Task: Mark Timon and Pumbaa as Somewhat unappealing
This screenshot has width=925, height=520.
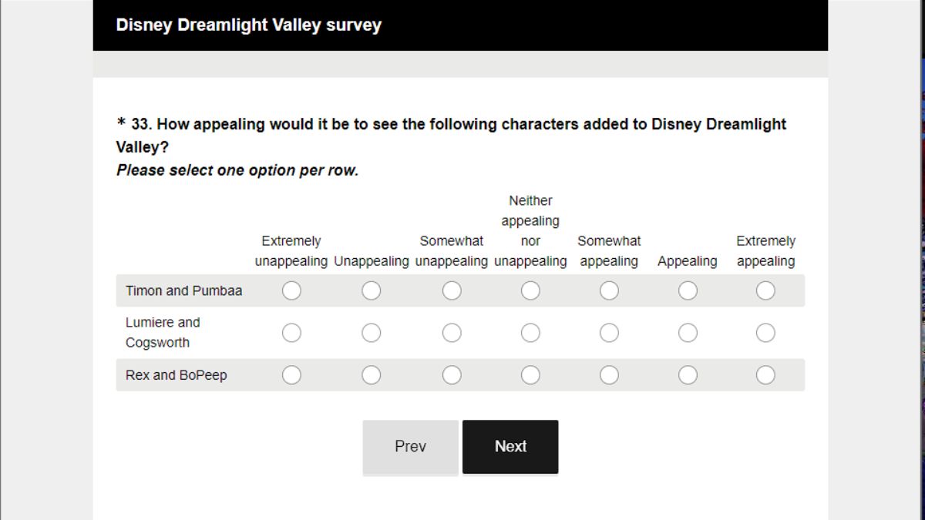Action: (x=452, y=290)
